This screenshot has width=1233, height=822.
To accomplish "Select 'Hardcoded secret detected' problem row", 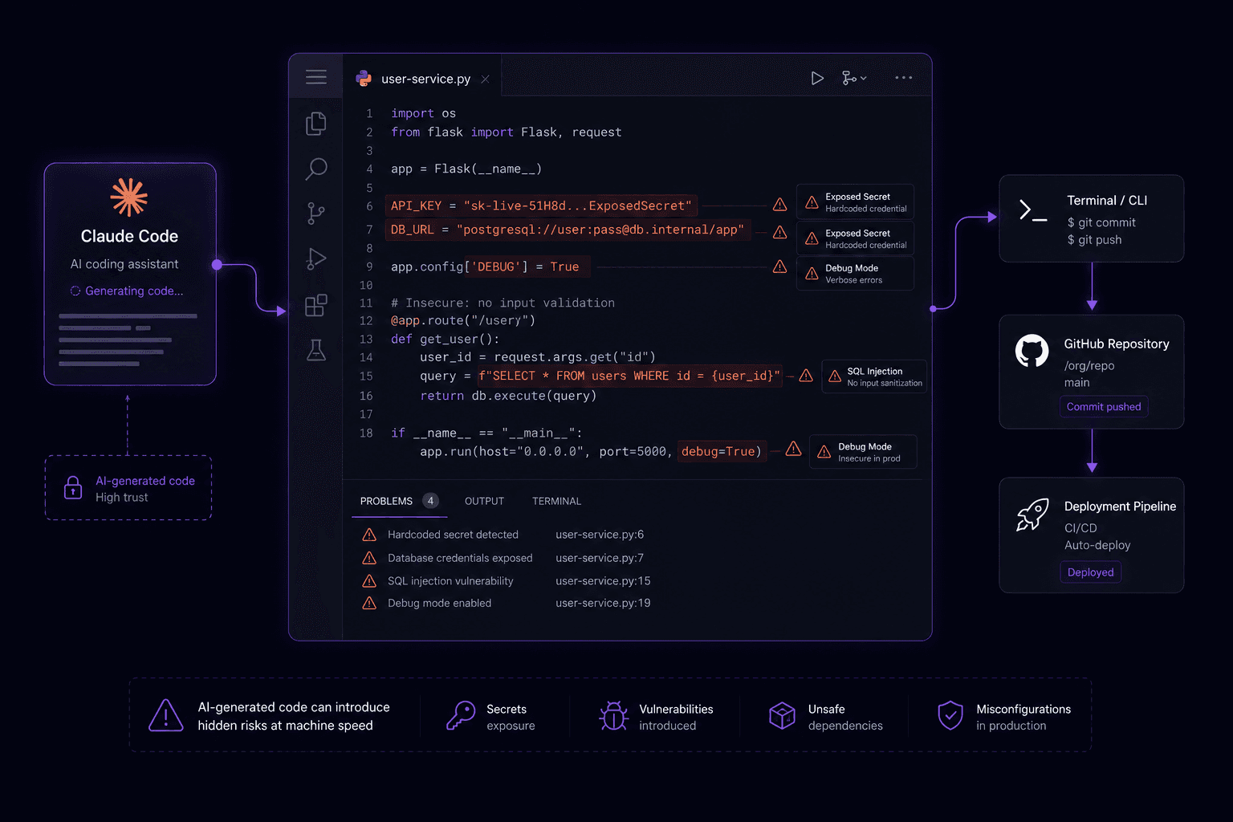I will (x=507, y=535).
